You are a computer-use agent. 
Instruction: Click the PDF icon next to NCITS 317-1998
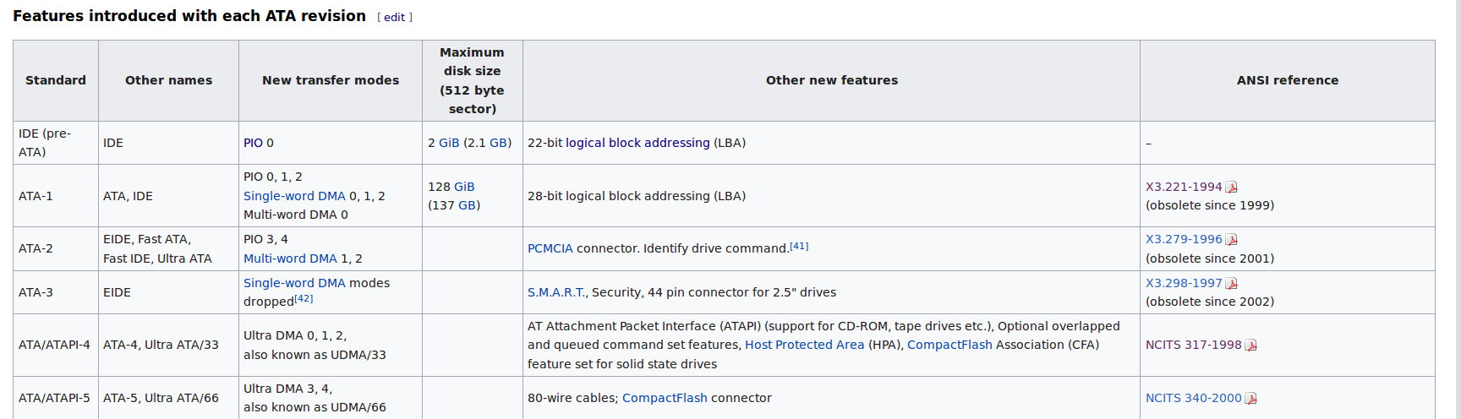click(x=1251, y=346)
